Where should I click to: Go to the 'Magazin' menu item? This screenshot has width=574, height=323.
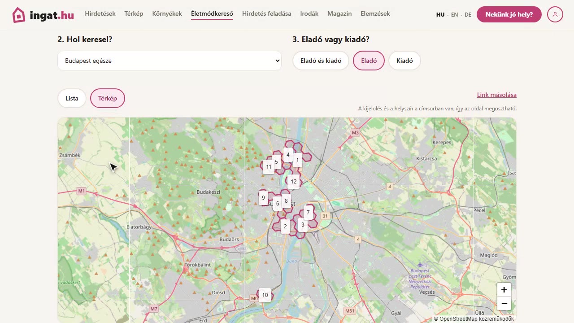[339, 14]
